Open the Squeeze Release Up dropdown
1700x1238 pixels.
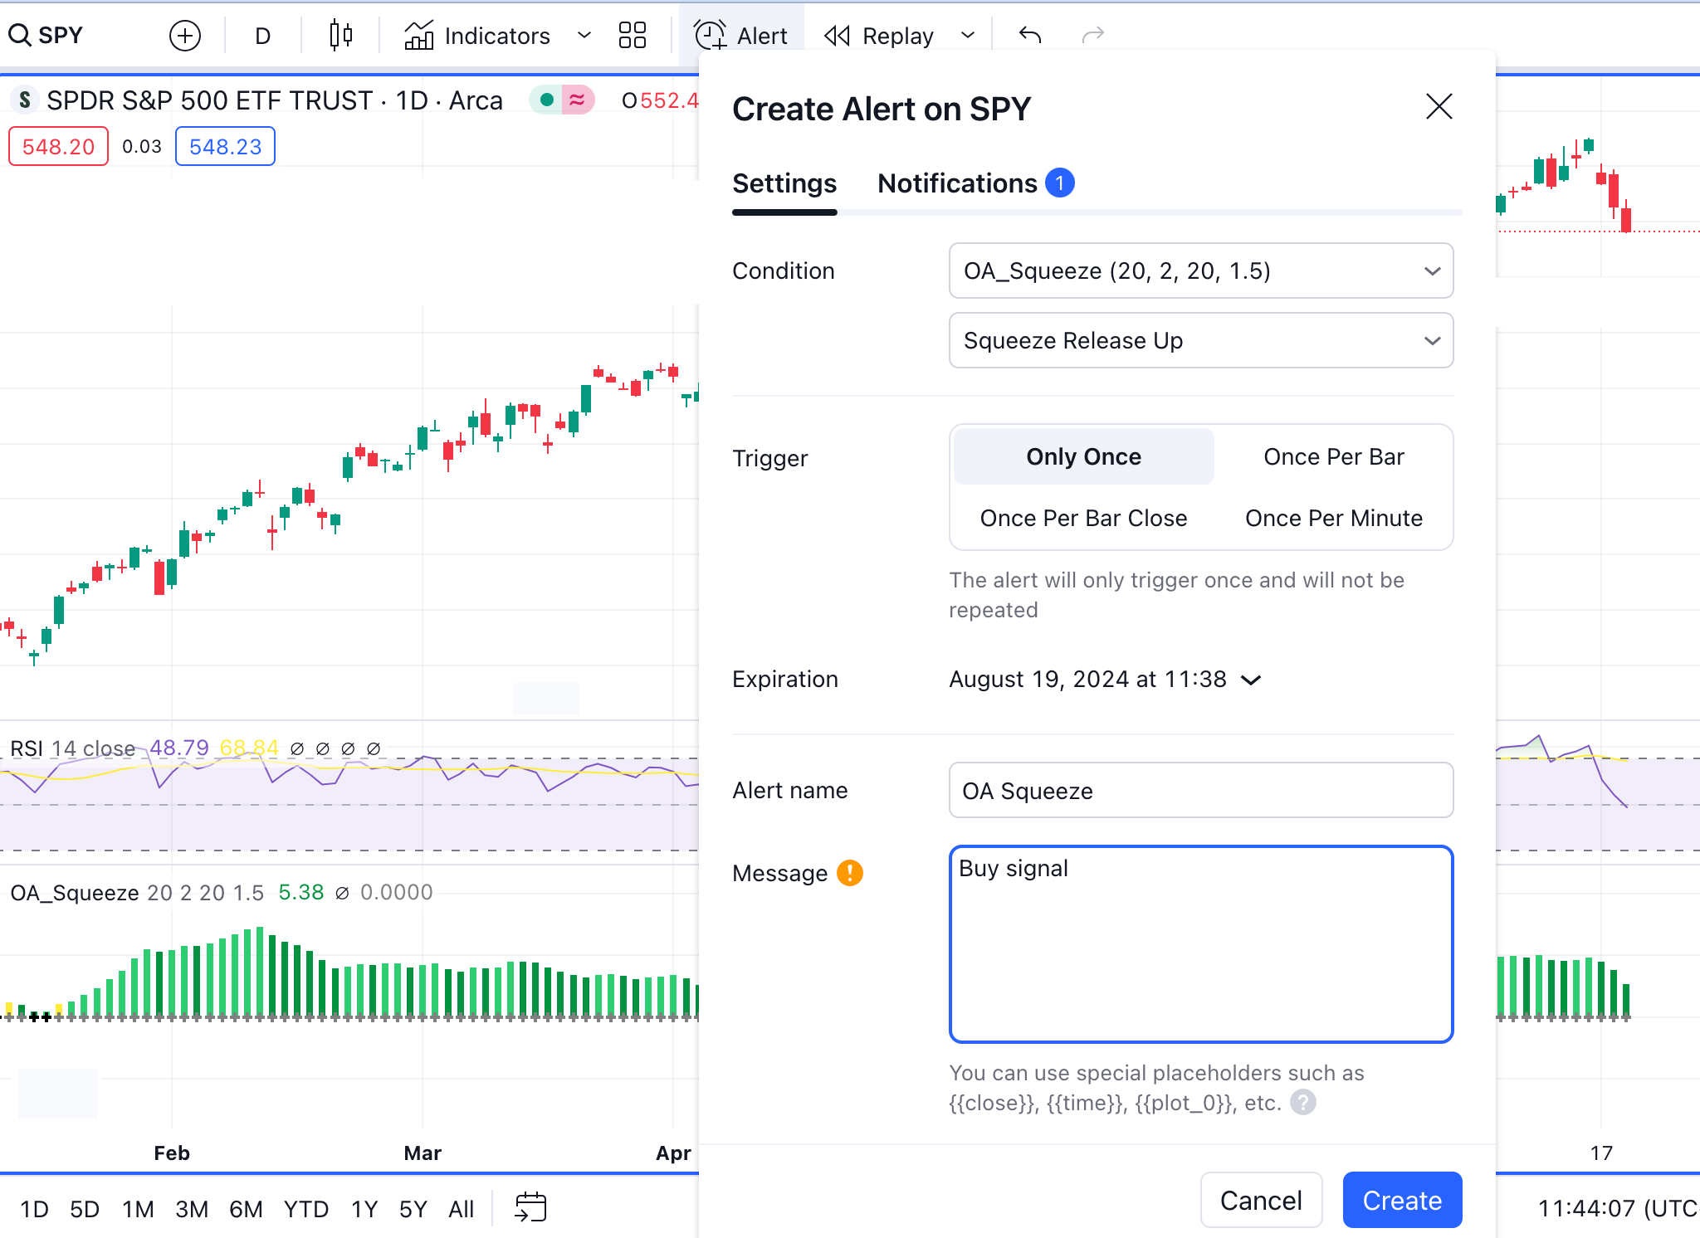pyautogui.click(x=1201, y=340)
